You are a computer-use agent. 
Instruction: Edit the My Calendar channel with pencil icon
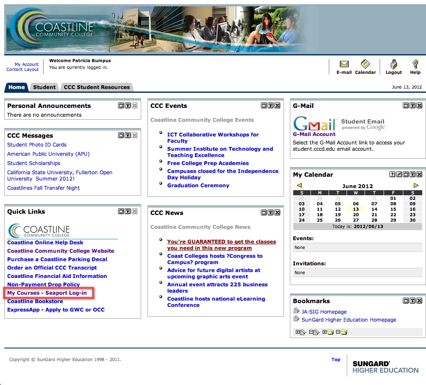(x=399, y=174)
